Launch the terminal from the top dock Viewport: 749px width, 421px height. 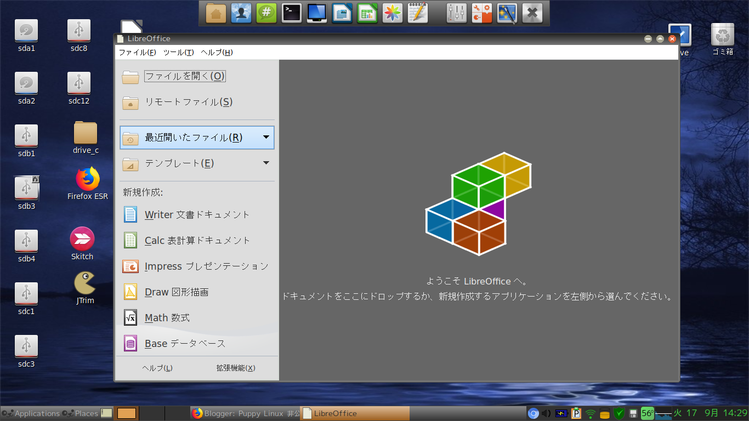[x=292, y=13]
